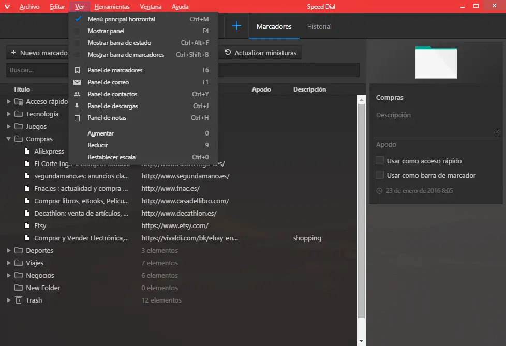Click the bookmark icon beside Panel de marcadores
Viewport: 506px width, 346px height.
[77, 70]
